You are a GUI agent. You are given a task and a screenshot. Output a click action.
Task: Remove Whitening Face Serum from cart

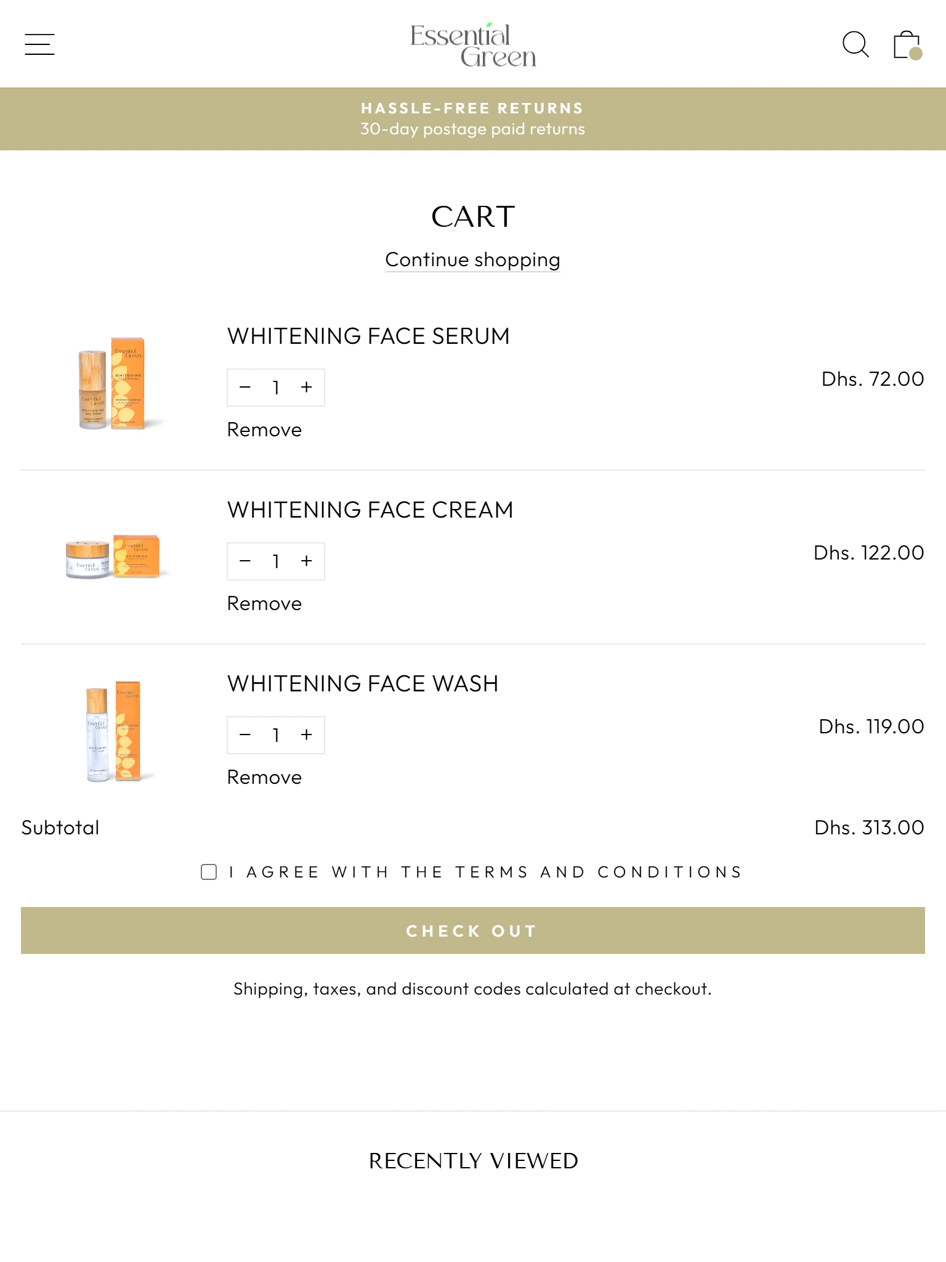point(264,430)
